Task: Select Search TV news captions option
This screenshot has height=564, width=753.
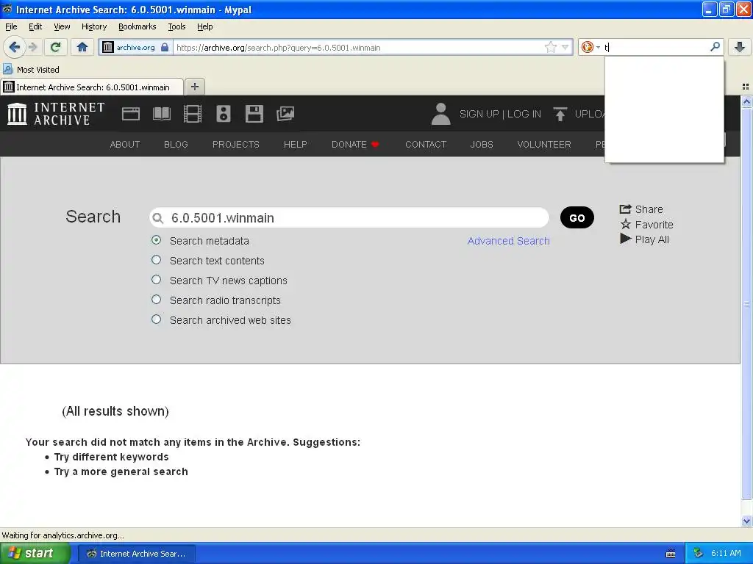Action: click(x=156, y=280)
